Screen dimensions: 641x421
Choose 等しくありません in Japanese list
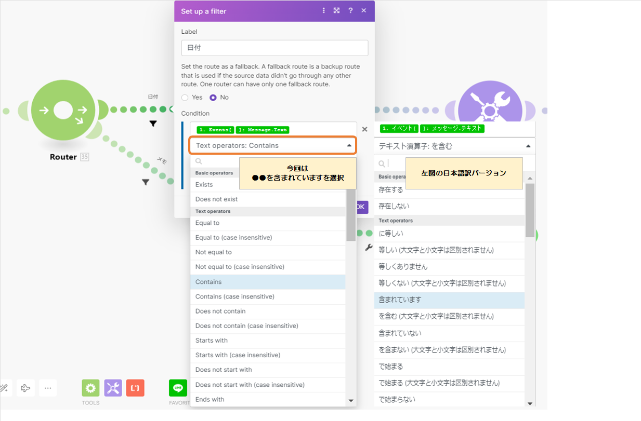(x=449, y=267)
